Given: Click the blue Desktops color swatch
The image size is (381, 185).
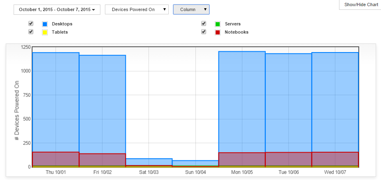Looking at the screenshot, I should (45, 24).
